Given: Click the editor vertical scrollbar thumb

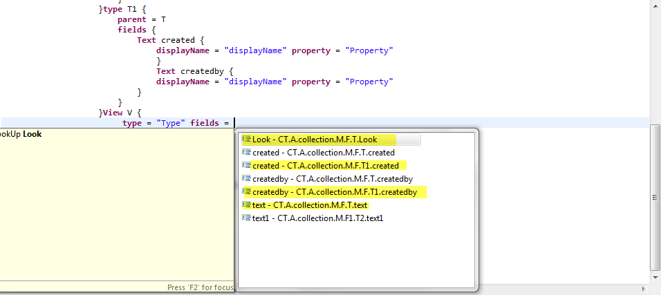Looking at the screenshot, I should pyautogui.click(x=655, y=198).
